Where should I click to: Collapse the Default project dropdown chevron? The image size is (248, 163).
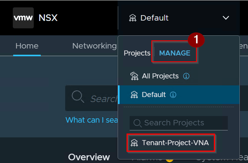[x=226, y=18]
